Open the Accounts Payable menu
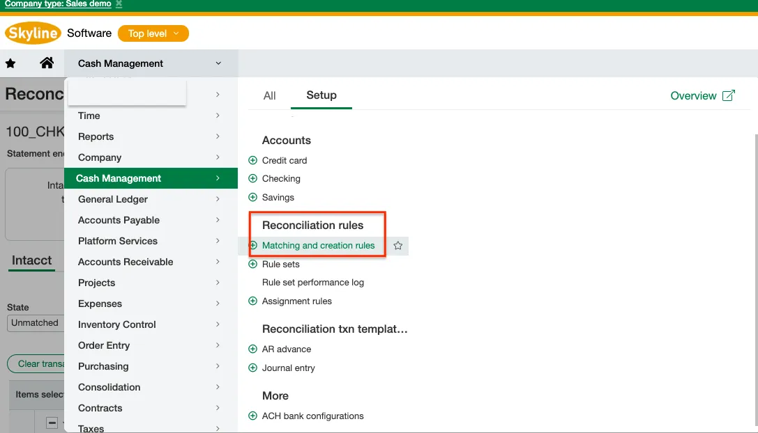758x433 pixels. pyautogui.click(x=151, y=220)
